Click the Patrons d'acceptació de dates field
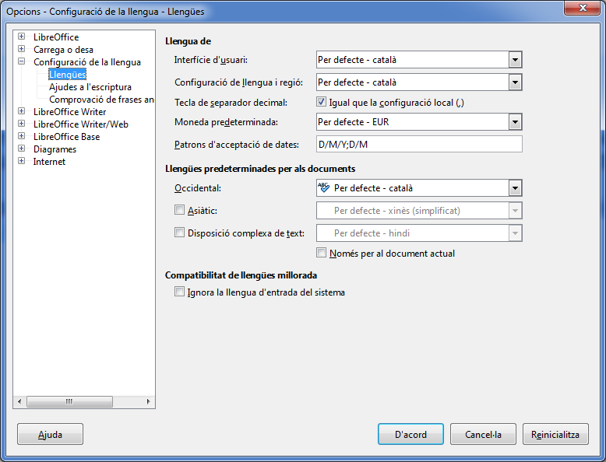606x462 pixels. pyautogui.click(x=418, y=144)
